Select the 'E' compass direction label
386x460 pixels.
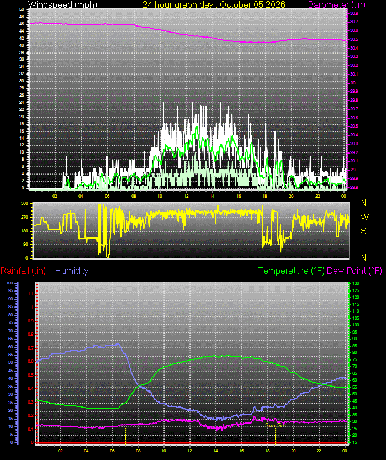tap(364, 244)
